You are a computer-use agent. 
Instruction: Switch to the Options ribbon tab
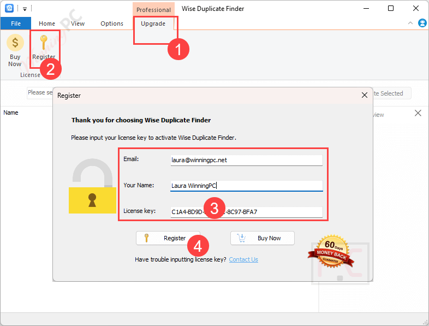[112, 23]
